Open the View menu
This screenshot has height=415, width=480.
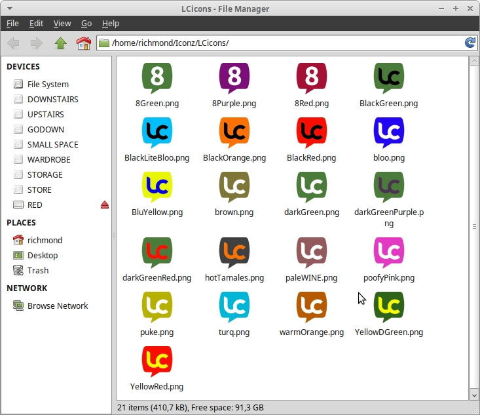(x=62, y=23)
